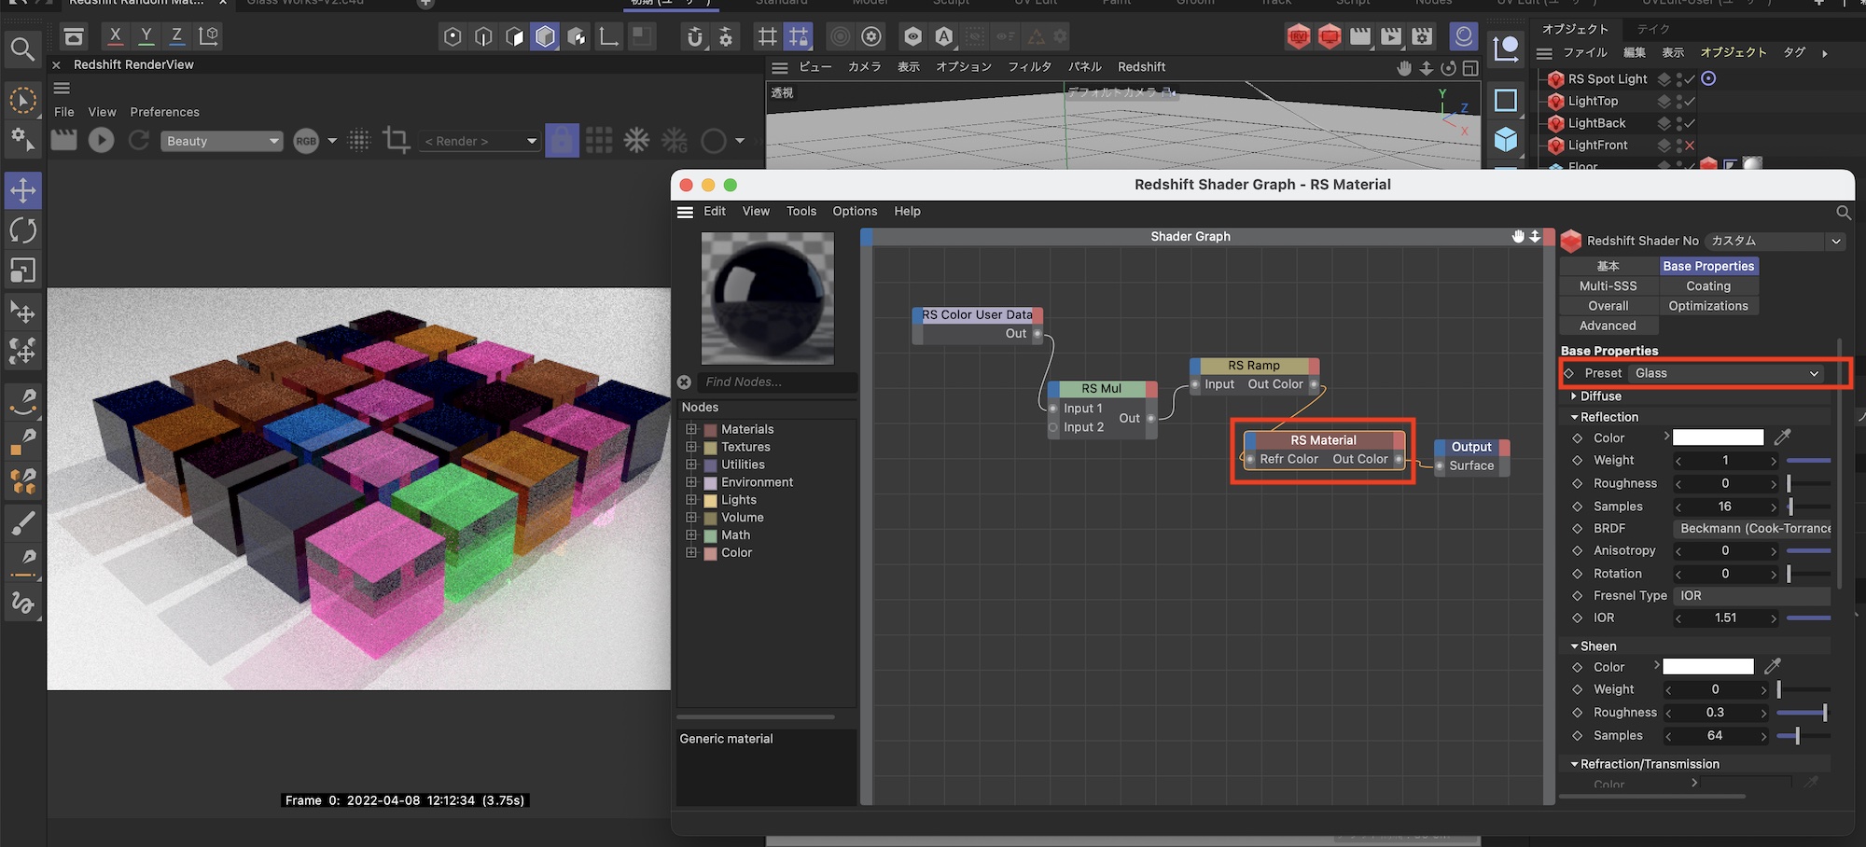This screenshot has width=1866, height=847.
Task: Open the Redshift RV render view icon
Action: 1298,36
